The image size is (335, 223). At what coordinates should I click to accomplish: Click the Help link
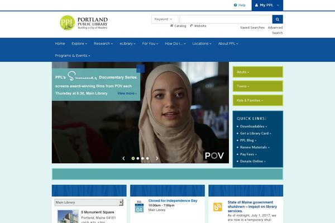tap(242, 5)
